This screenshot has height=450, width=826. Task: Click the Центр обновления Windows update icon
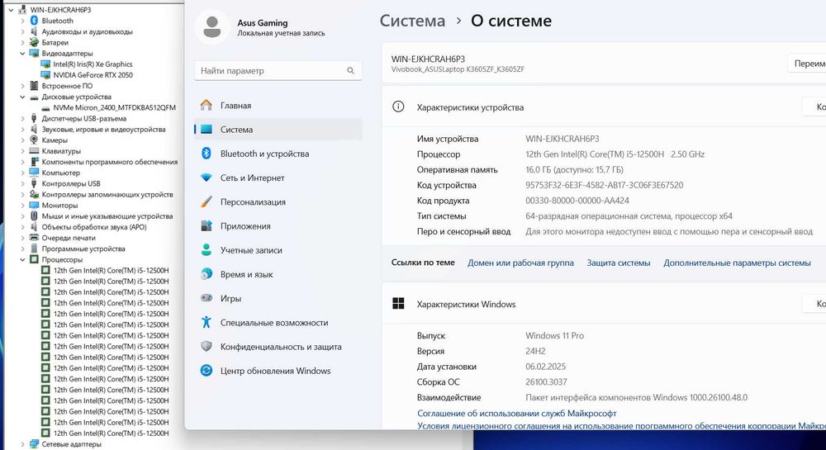[x=206, y=371]
